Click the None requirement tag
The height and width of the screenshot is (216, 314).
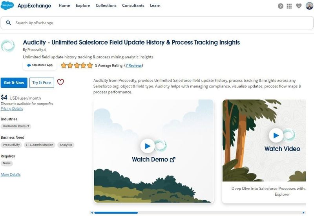[7, 163]
